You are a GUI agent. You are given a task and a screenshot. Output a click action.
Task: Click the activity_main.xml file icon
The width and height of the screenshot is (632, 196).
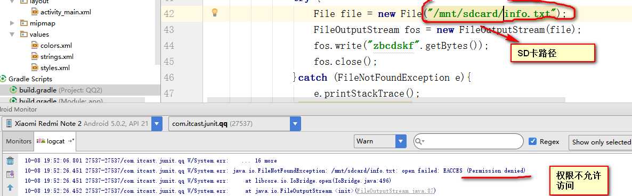[35, 12]
